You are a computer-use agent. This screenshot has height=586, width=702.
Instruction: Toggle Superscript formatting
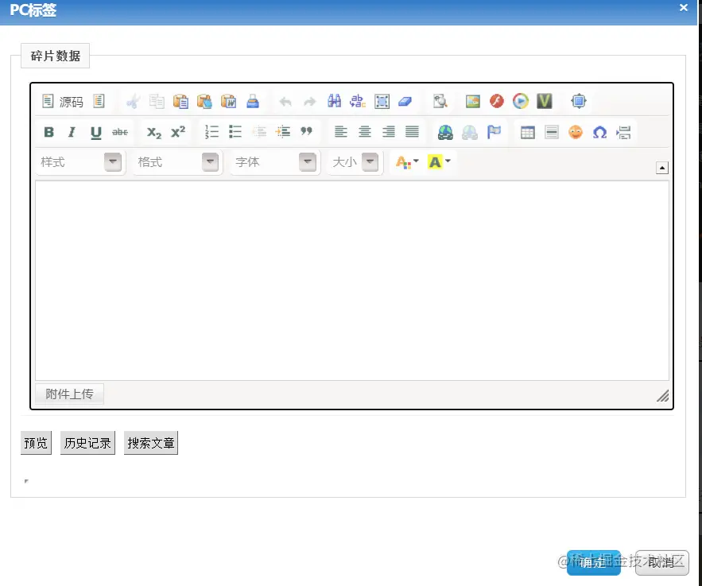178,132
